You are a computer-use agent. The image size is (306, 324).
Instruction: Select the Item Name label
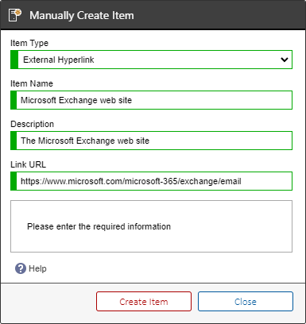(32, 83)
